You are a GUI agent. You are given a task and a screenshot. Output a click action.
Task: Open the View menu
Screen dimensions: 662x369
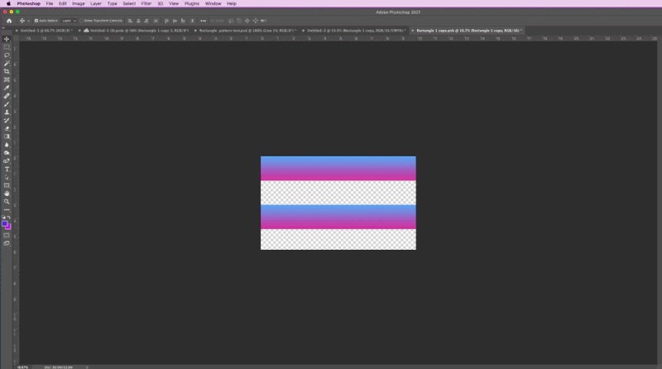pos(174,3)
